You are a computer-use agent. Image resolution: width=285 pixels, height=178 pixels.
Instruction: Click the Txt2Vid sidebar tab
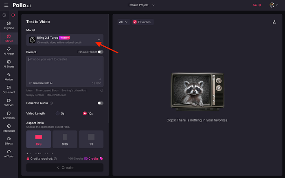click(9, 38)
